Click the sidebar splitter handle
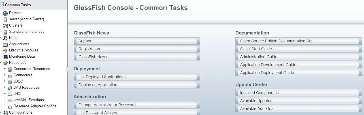Viewport: 364px width, 115px height. tap(67, 69)
